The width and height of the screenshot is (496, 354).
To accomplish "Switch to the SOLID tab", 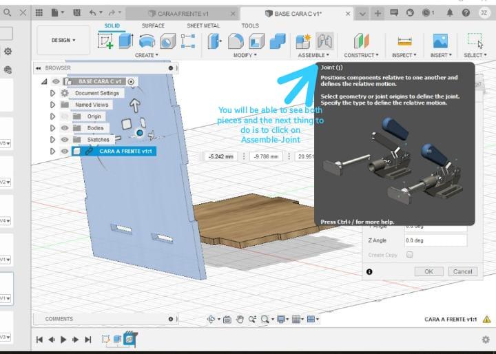I will coord(112,25).
